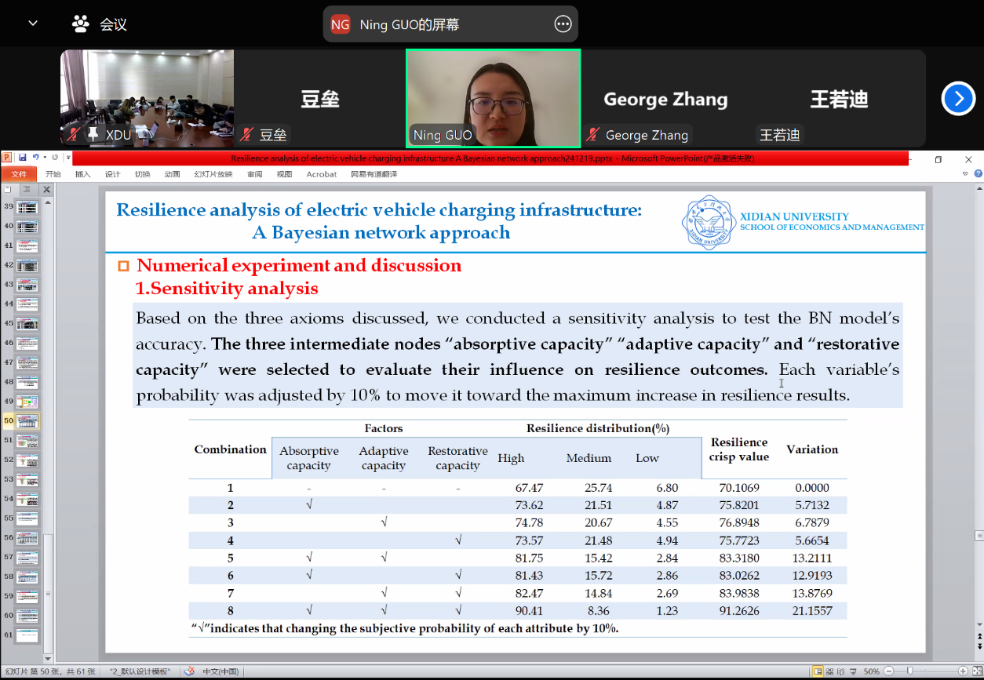Click the zoom in plus button
The width and height of the screenshot is (984, 680).
coord(963,671)
